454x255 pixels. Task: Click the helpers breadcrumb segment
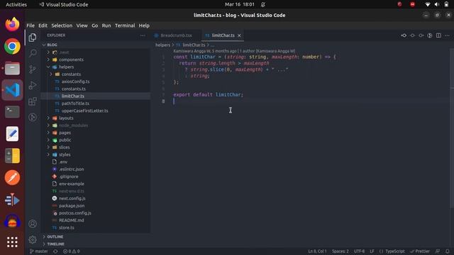(x=162, y=45)
